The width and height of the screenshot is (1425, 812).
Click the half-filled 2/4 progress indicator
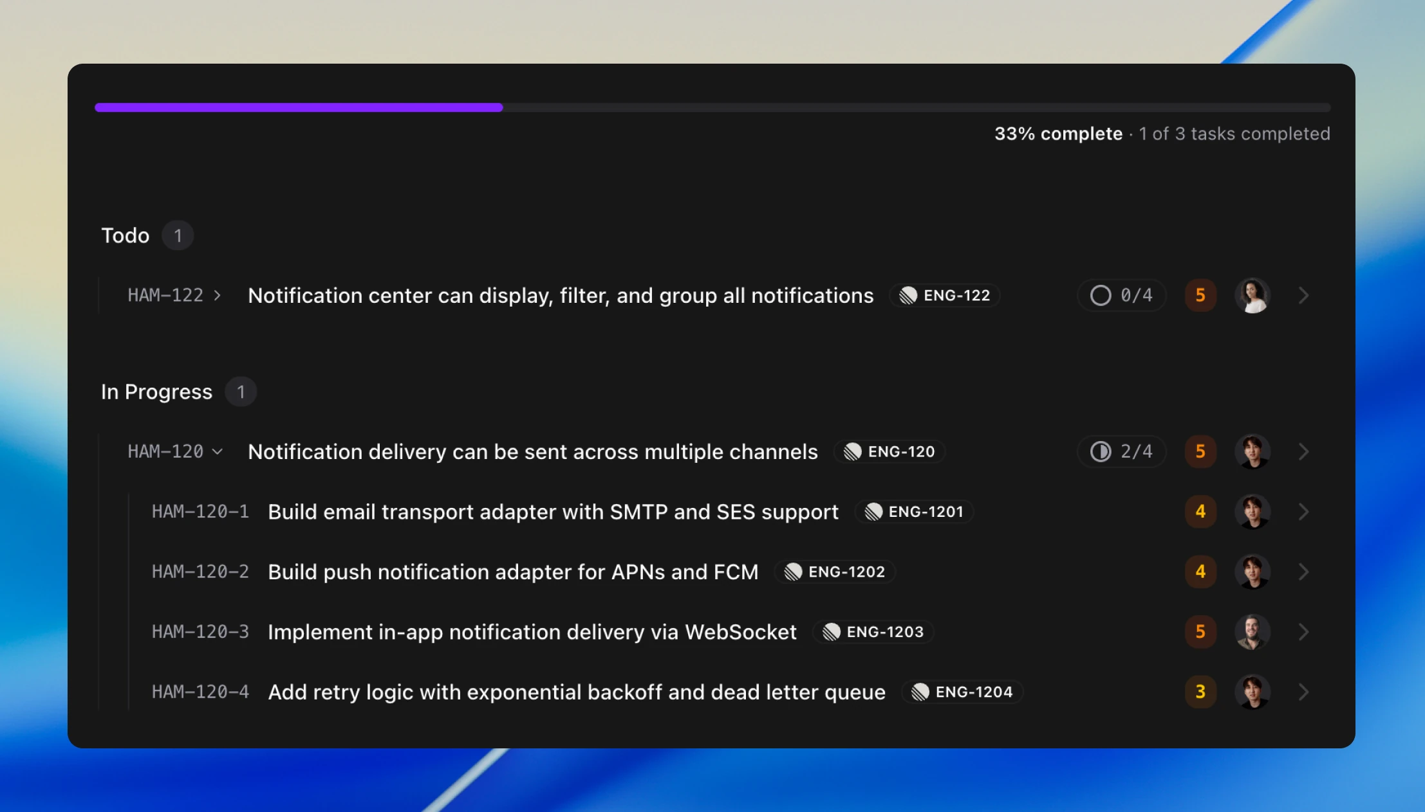click(1121, 452)
